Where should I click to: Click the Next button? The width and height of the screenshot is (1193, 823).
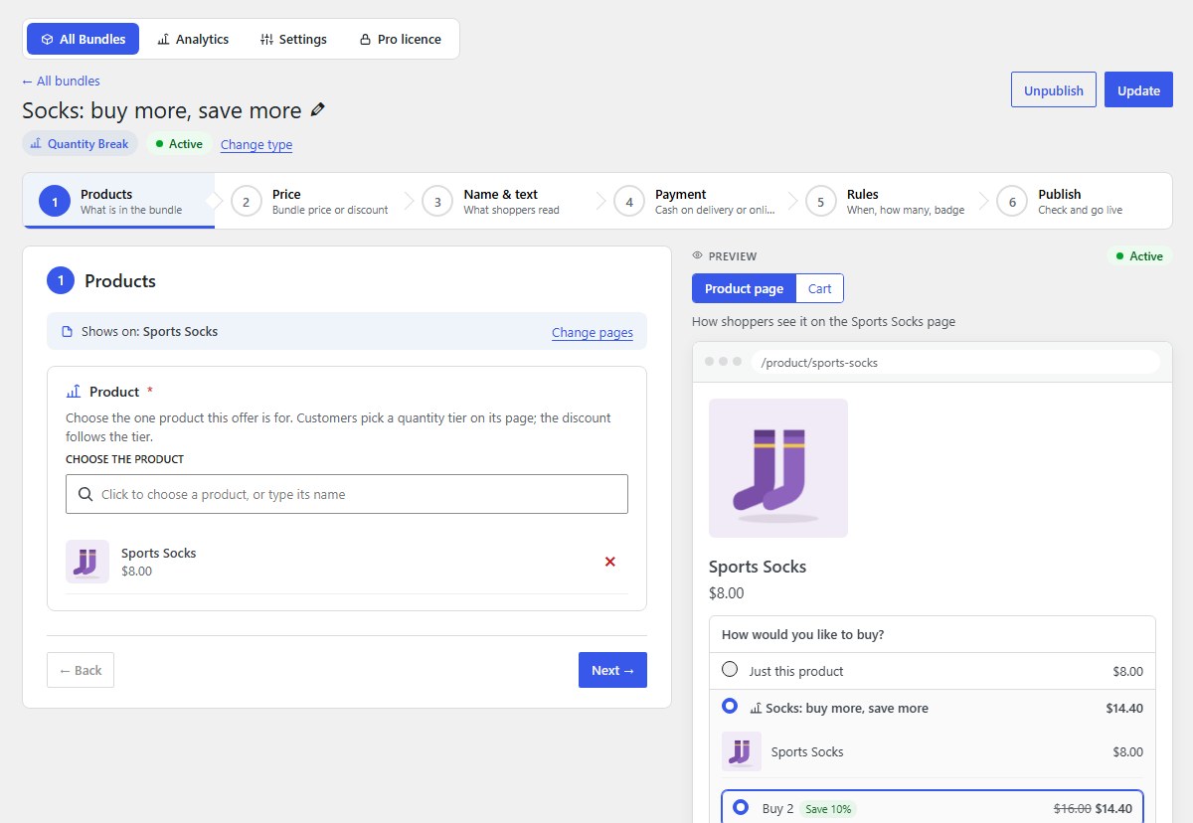click(x=612, y=670)
